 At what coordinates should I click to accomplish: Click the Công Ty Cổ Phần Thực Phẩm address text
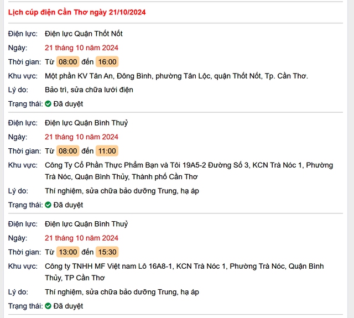189,171
